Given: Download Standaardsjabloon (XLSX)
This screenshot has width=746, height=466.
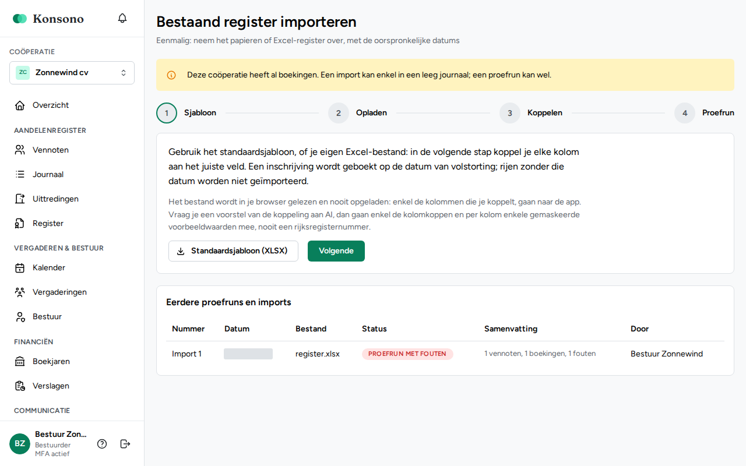Looking at the screenshot, I should point(233,251).
